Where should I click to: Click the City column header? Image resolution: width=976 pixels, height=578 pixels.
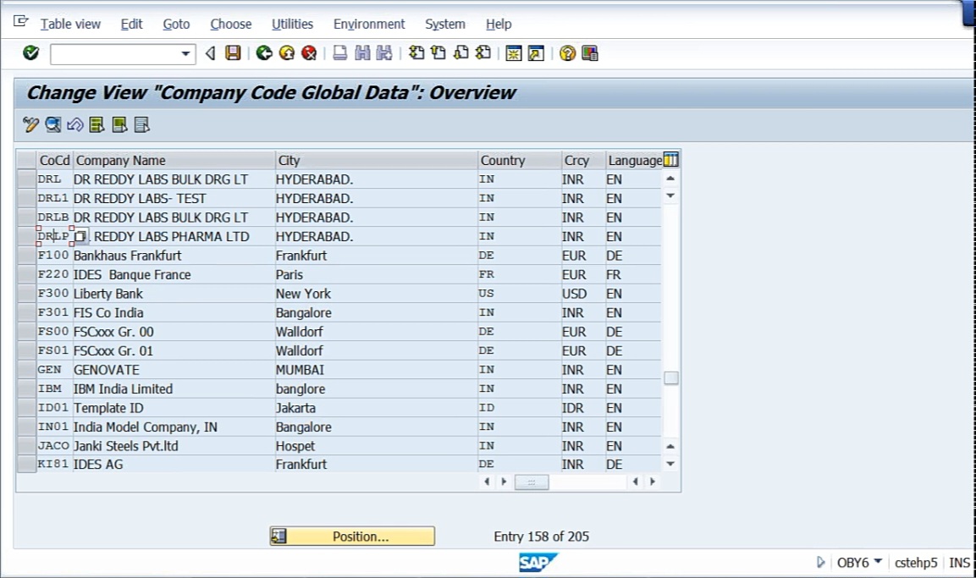[377, 161]
